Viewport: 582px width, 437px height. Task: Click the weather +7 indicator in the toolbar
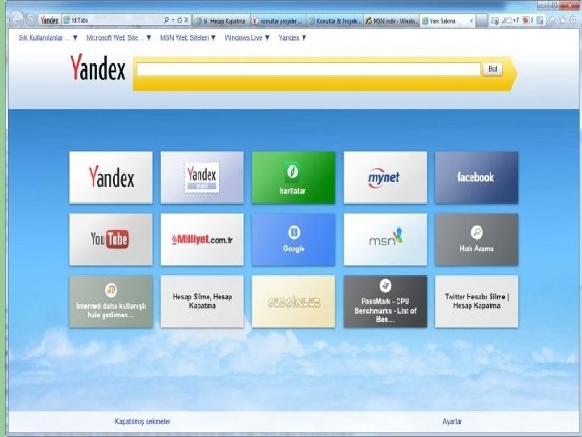(510, 21)
